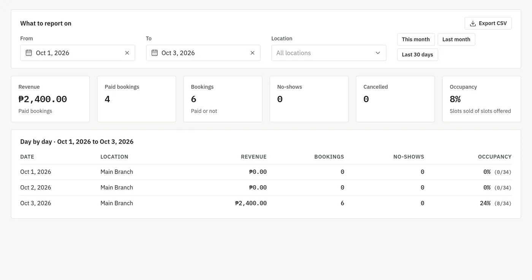Open the From date field
Screen dimensions: 532x280
click(x=78, y=53)
